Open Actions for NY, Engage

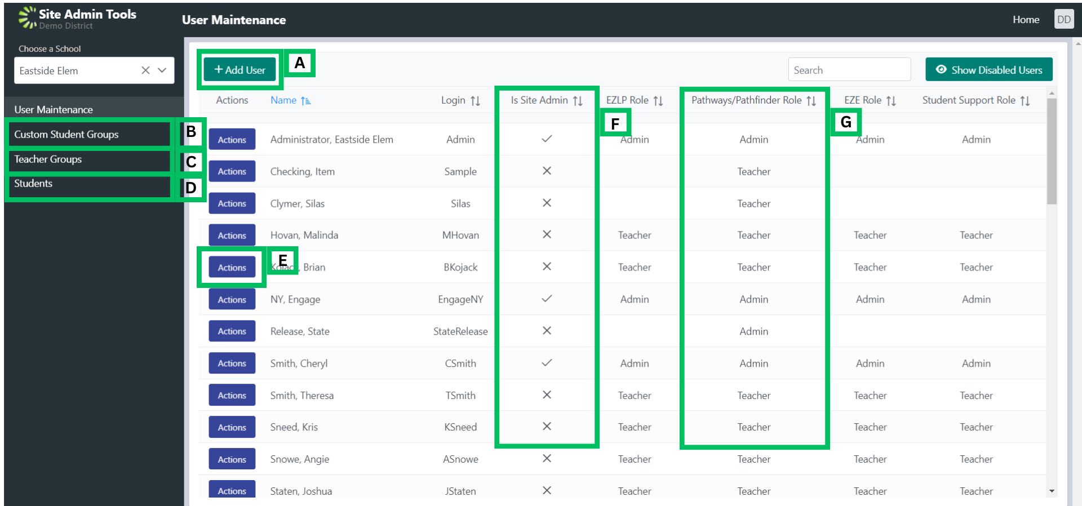coord(232,299)
